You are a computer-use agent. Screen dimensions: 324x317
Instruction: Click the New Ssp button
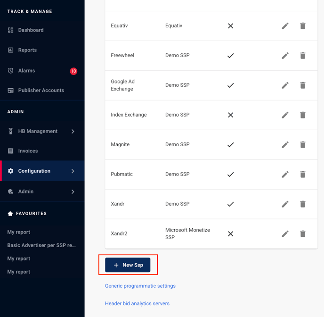coord(128,265)
